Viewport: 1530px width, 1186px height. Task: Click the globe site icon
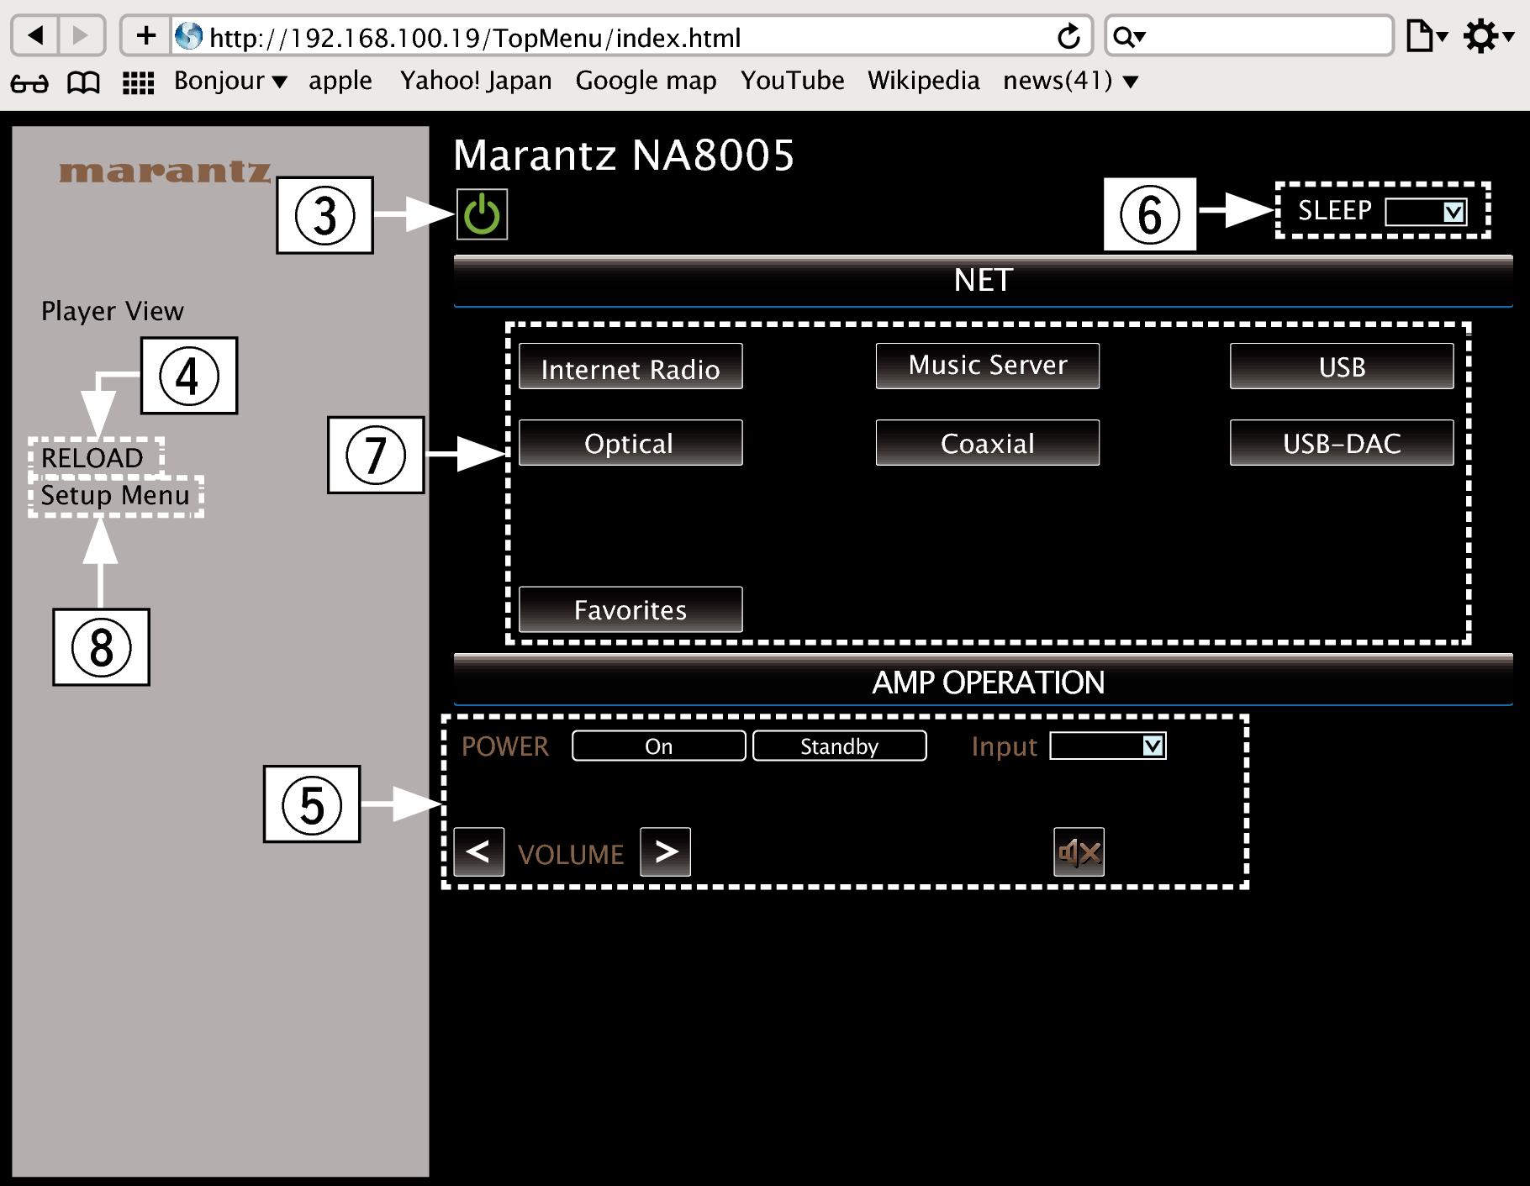189,36
